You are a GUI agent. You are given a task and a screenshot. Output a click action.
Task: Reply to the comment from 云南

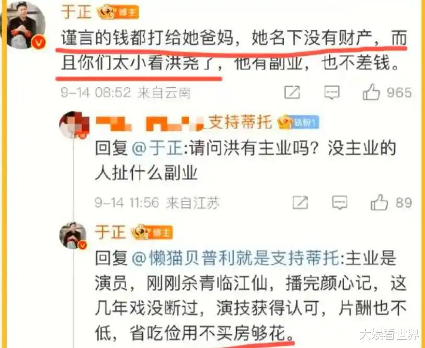(x=332, y=92)
